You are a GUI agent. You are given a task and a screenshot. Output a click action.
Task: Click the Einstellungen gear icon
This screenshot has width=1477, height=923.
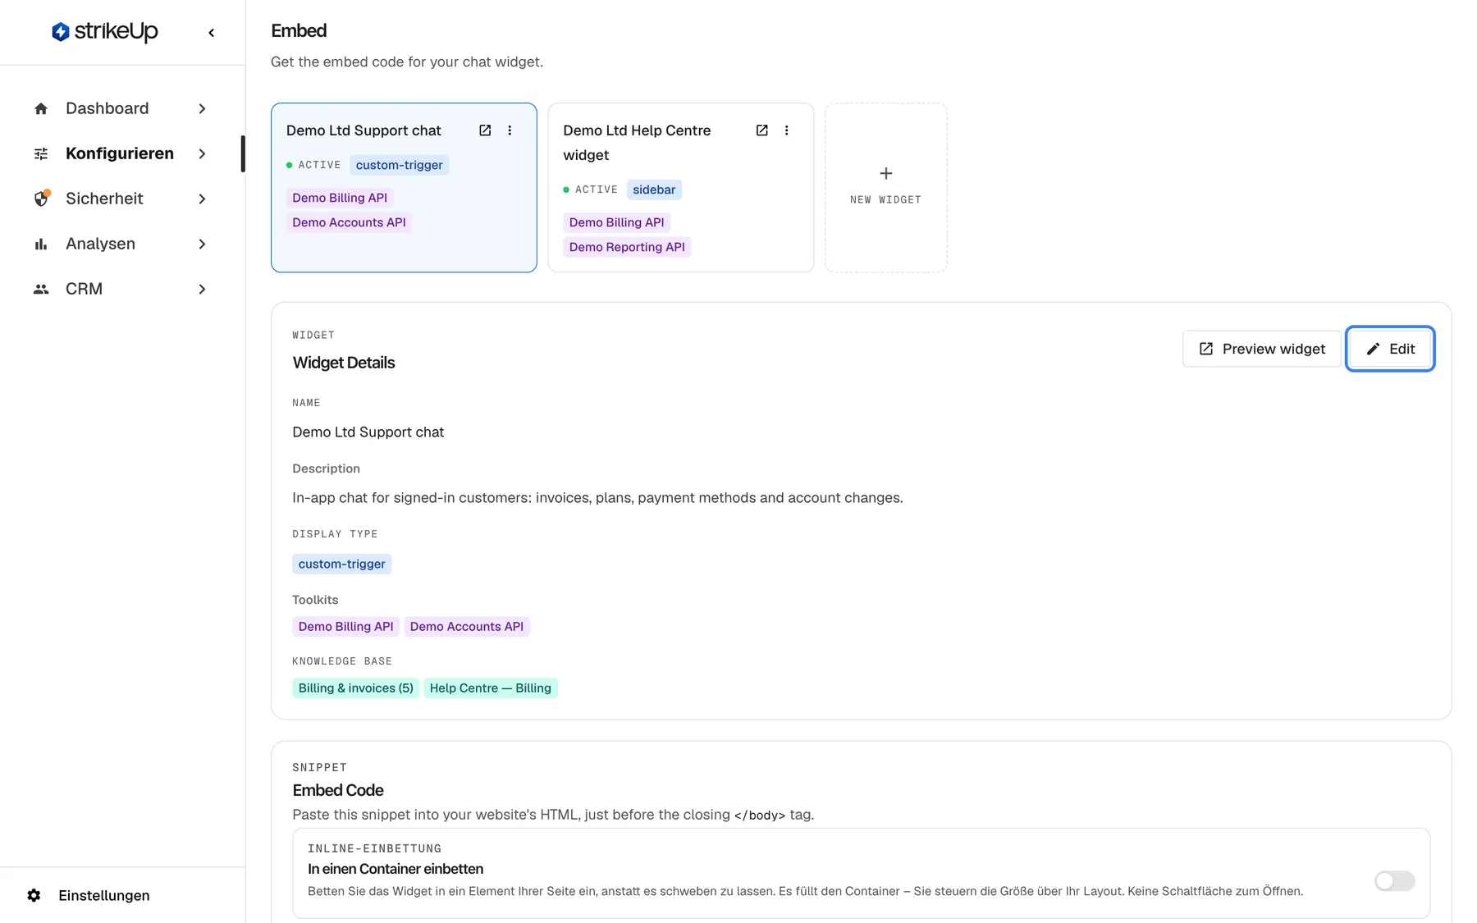tap(34, 895)
